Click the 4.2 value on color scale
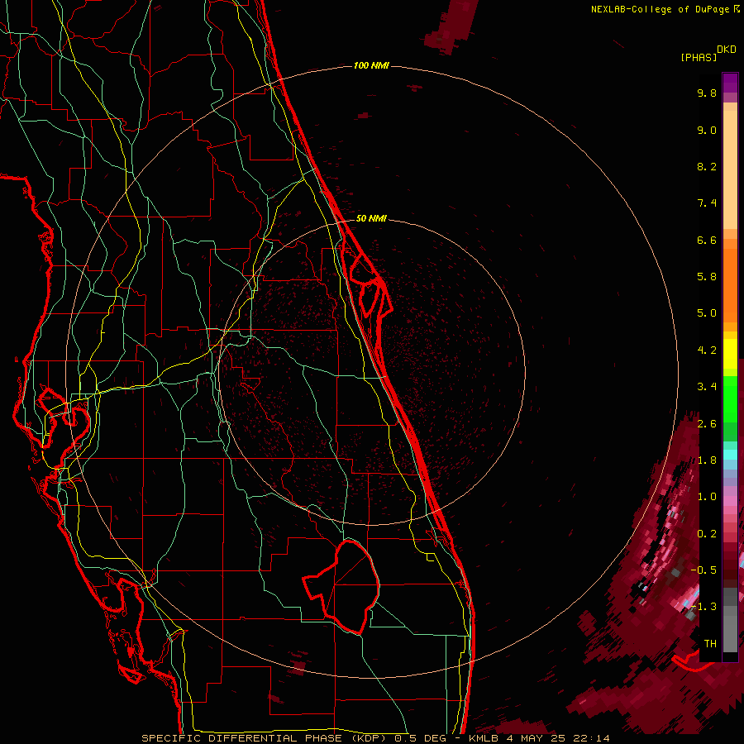Viewport: 744px width, 744px height. 707,351
